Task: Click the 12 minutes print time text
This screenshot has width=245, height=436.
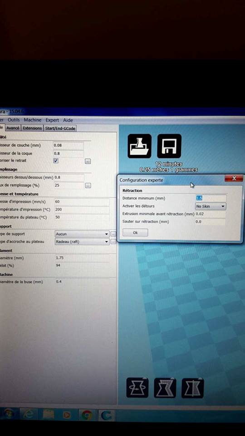Action: (x=169, y=164)
